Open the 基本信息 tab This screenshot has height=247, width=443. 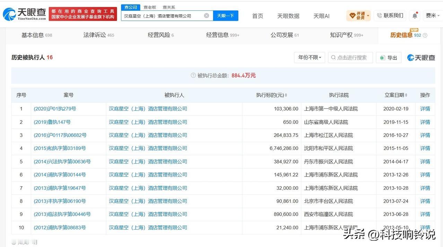pyautogui.click(x=37, y=35)
